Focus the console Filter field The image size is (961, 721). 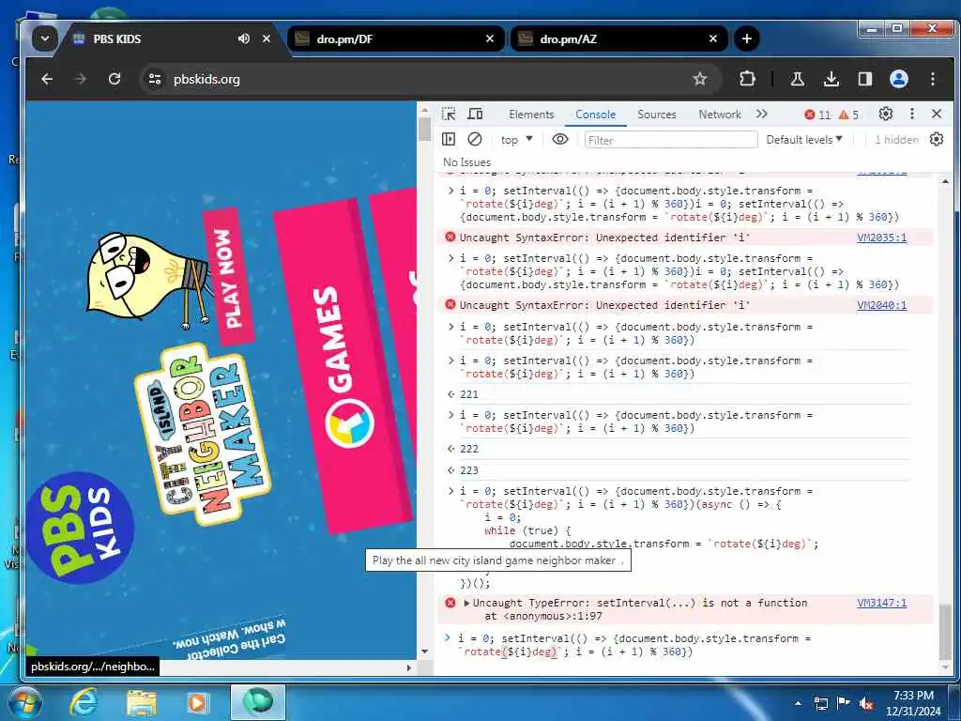click(671, 140)
